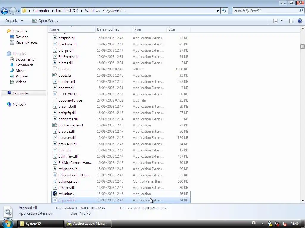
Task: Select the bthserv.dll file name
Action: [66, 188]
